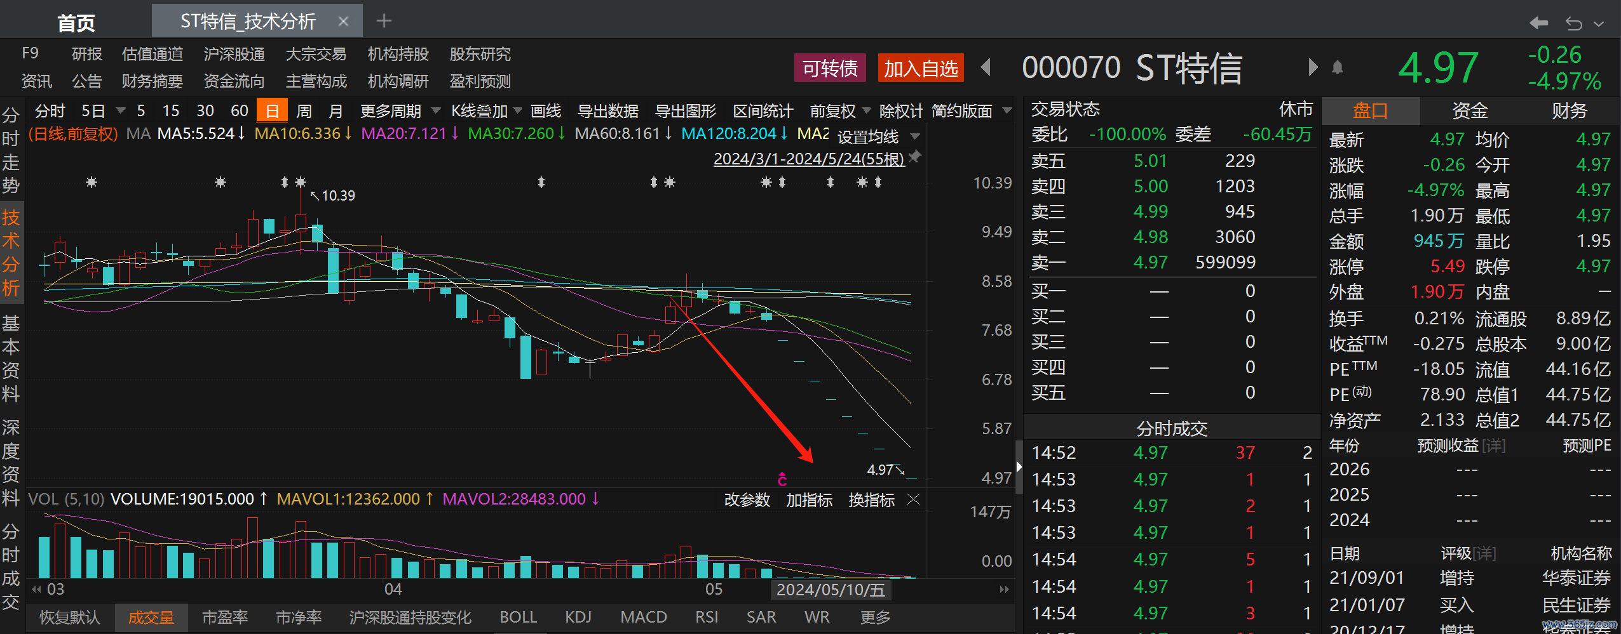Open the 首页 home tab

pos(76,22)
